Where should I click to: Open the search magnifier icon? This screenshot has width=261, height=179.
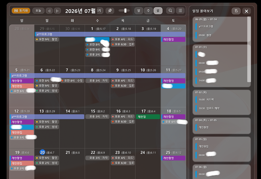click(x=170, y=11)
